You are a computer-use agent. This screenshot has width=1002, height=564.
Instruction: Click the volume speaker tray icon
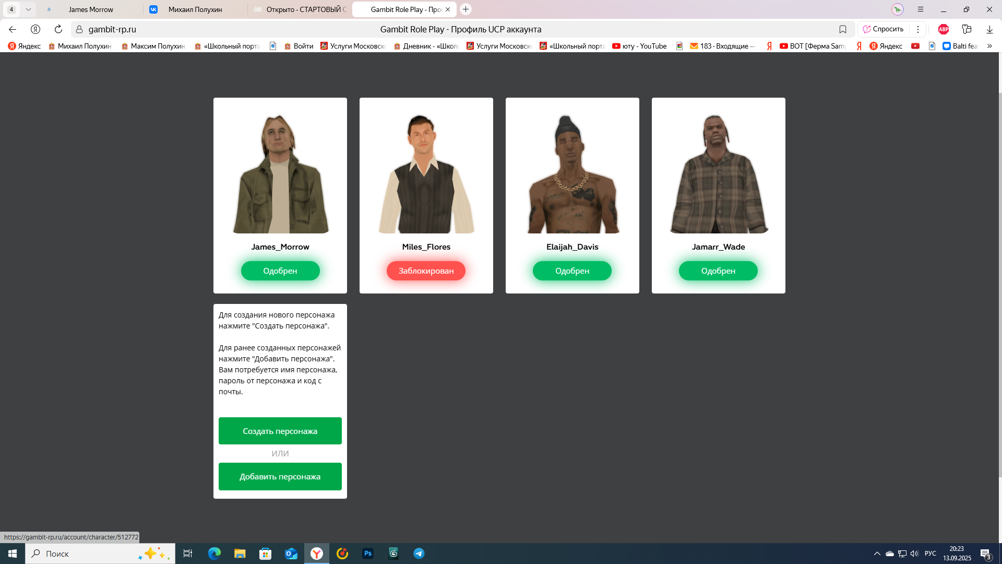click(x=914, y=554)
